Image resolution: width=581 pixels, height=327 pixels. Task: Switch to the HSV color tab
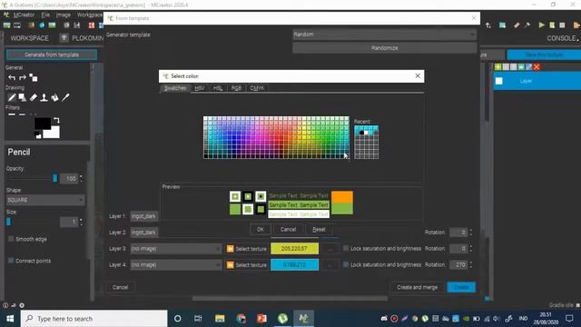point(200,88)
